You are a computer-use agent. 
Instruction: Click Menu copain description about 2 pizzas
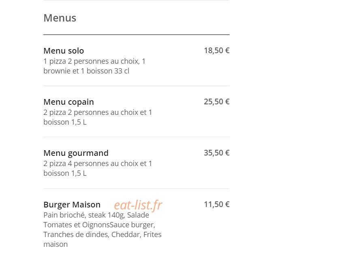pos(98,117)
